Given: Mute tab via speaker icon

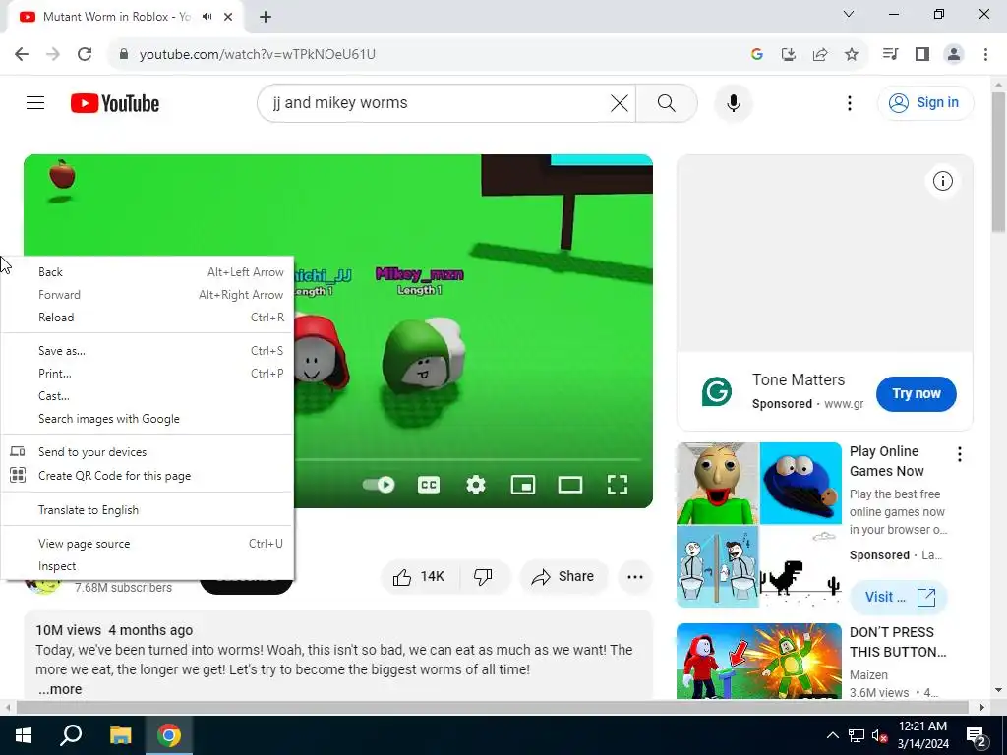Looking at the screenshot, I should tap(207, 17).
